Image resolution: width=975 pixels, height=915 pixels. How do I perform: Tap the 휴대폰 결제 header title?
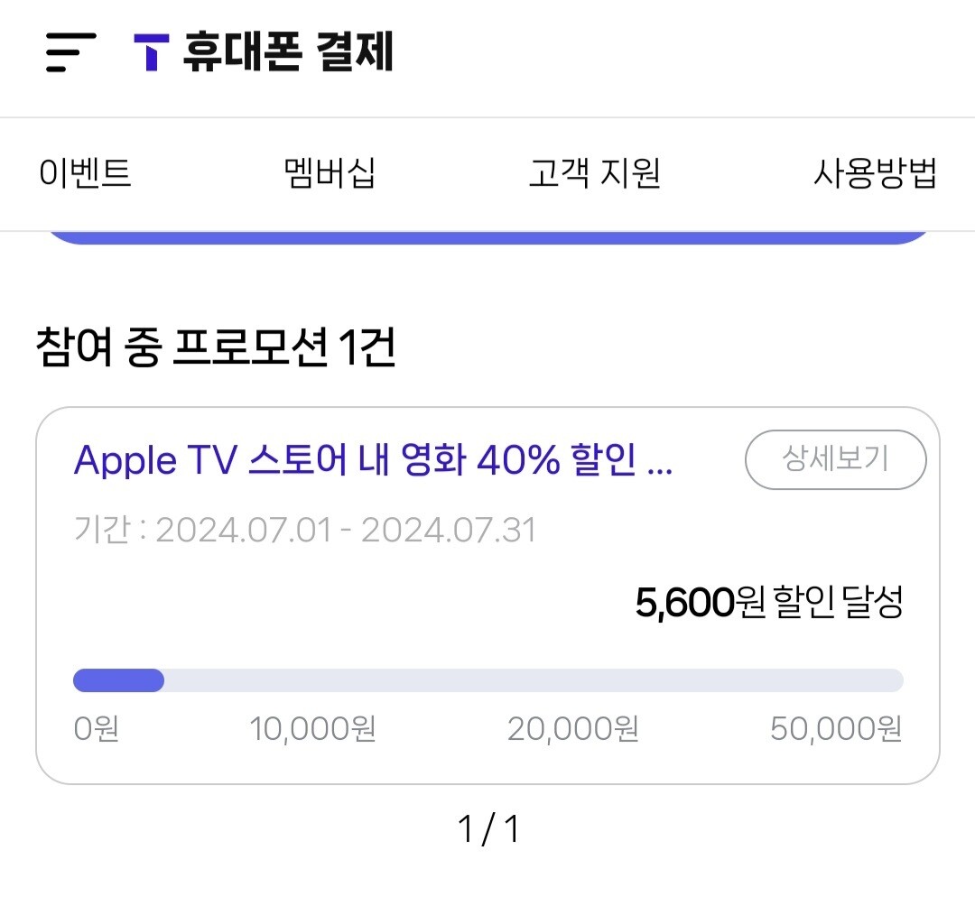(x=288, y=52)
